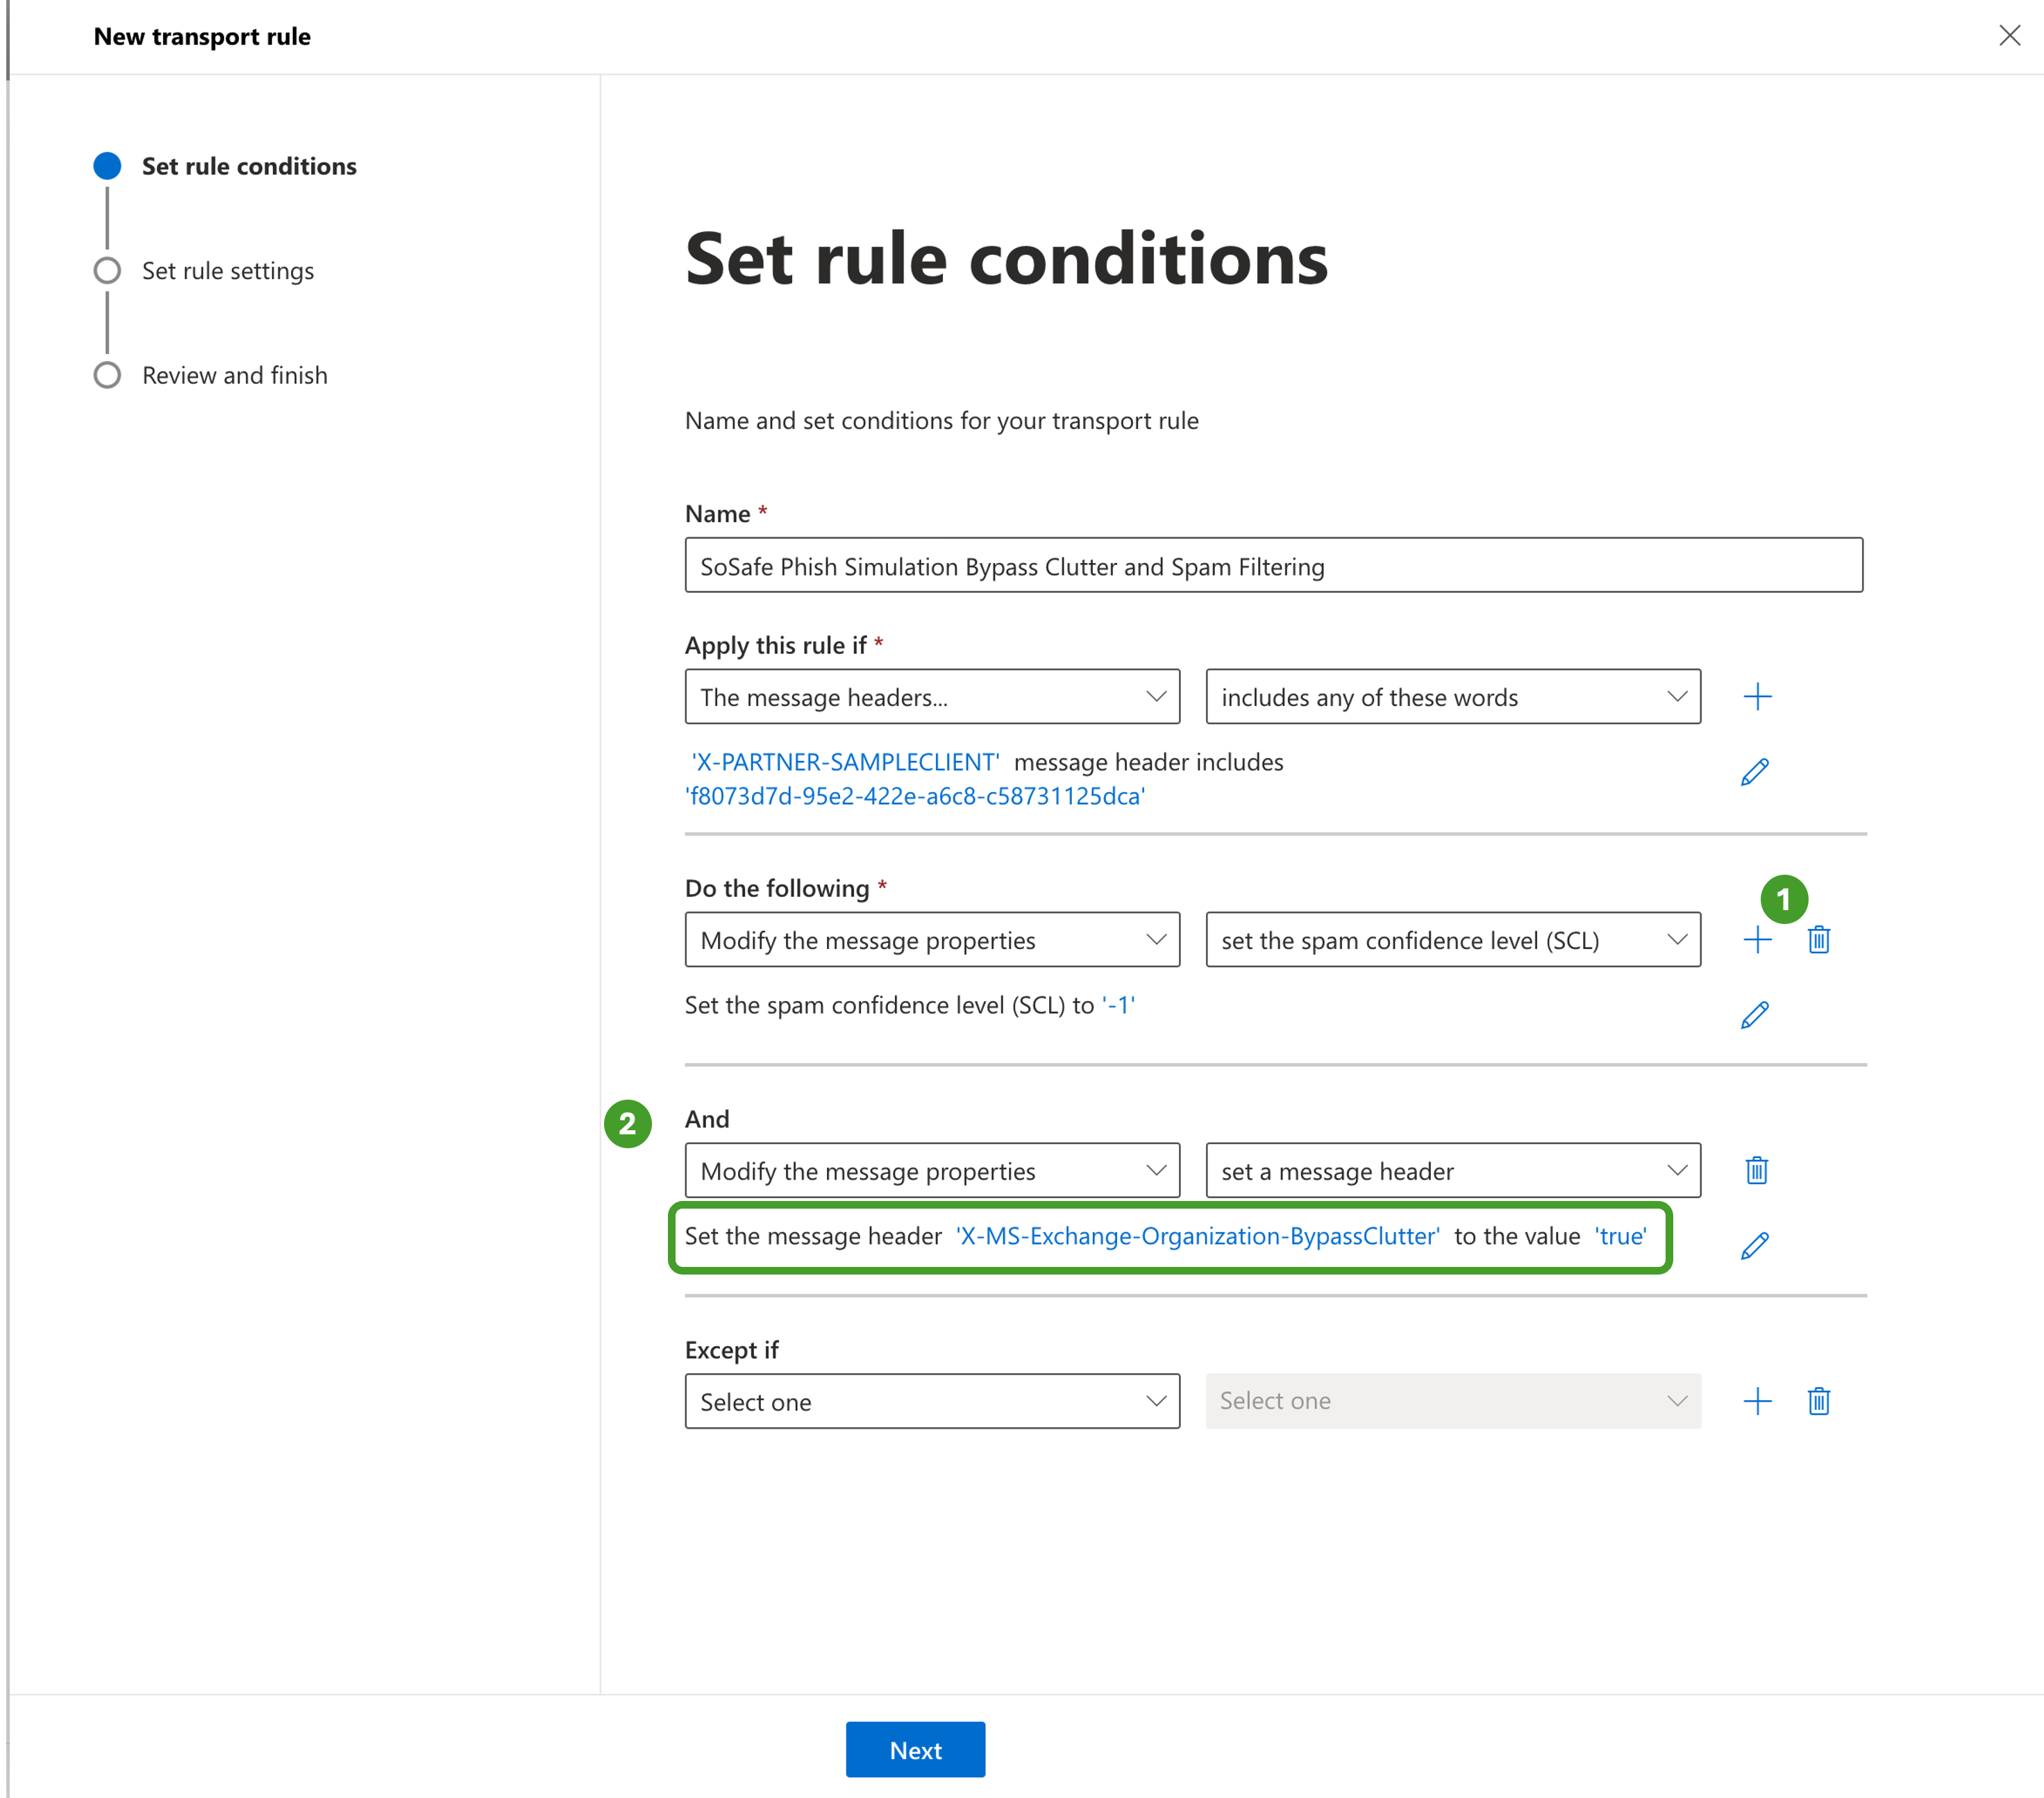2044x1798 pixels.
Task: Go to Set rule settings step
Action: click(227, 271)
